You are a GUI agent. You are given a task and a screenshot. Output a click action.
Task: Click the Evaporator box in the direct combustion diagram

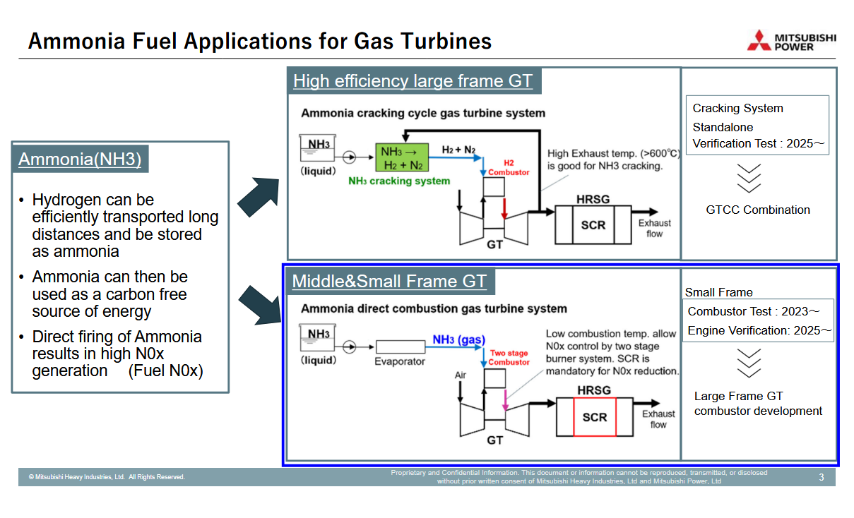click(400, 347)
